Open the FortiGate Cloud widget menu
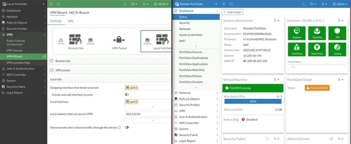The height and width of the screenshot is (144, 351). coord(340,80)
